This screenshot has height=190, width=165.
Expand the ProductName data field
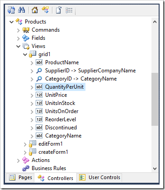tap(32, 63)
